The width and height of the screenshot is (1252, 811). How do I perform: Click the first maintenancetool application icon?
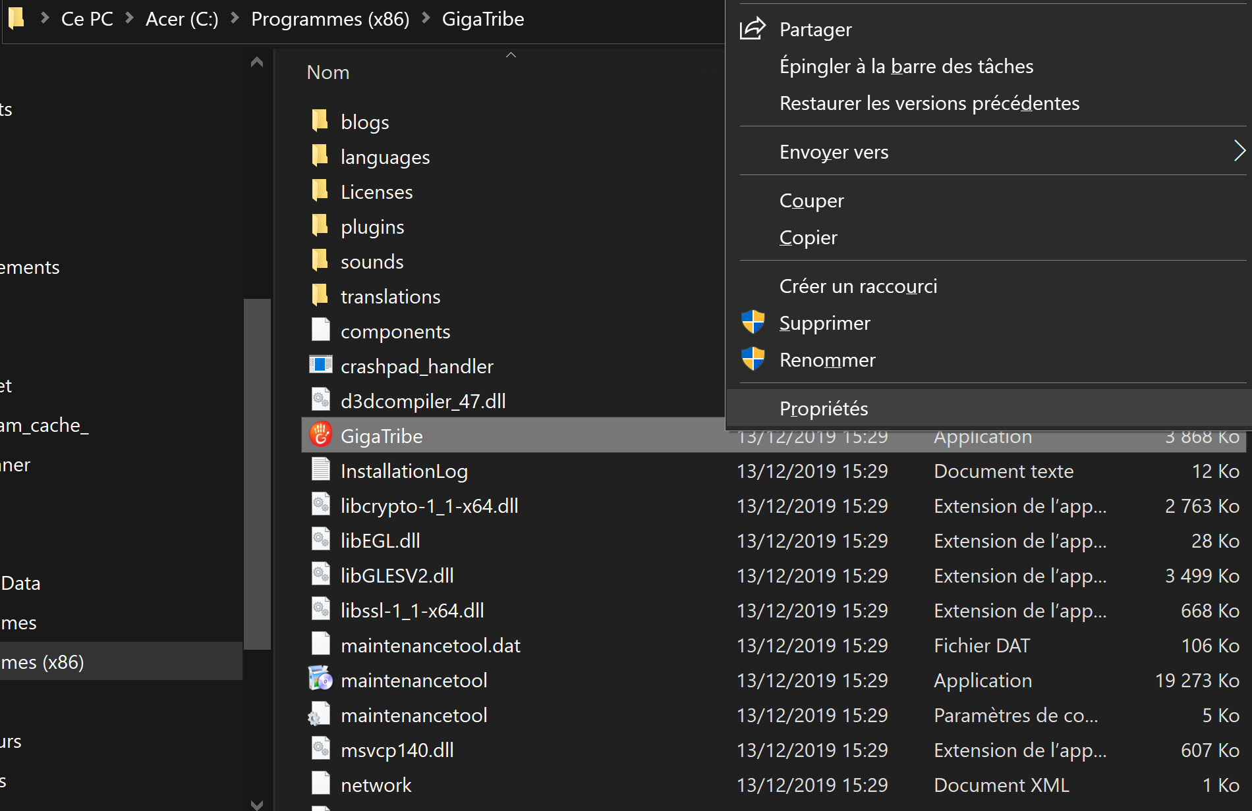321,679
